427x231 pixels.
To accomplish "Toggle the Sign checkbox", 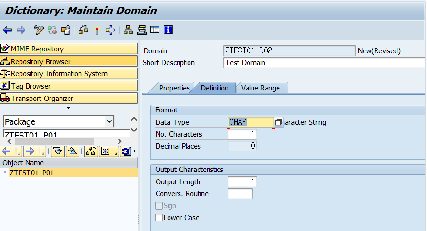I will click(x=159, y=206).
